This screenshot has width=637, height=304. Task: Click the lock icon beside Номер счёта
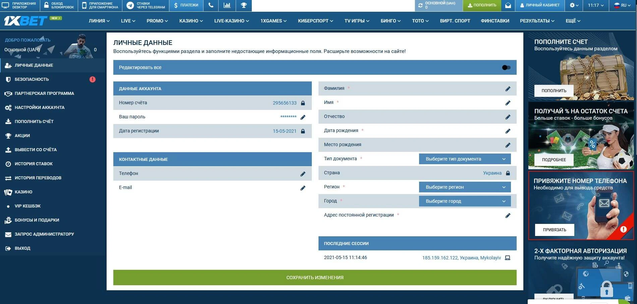pyautogui.click(x=303, y=103)
